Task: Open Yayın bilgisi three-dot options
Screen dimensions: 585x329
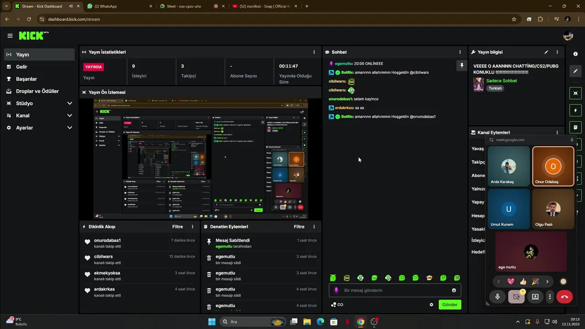Action: click(557, 52)
